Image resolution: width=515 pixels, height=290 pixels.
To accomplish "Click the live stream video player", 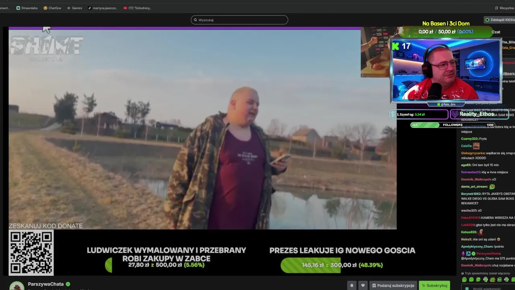I will [x=202, y=129].
